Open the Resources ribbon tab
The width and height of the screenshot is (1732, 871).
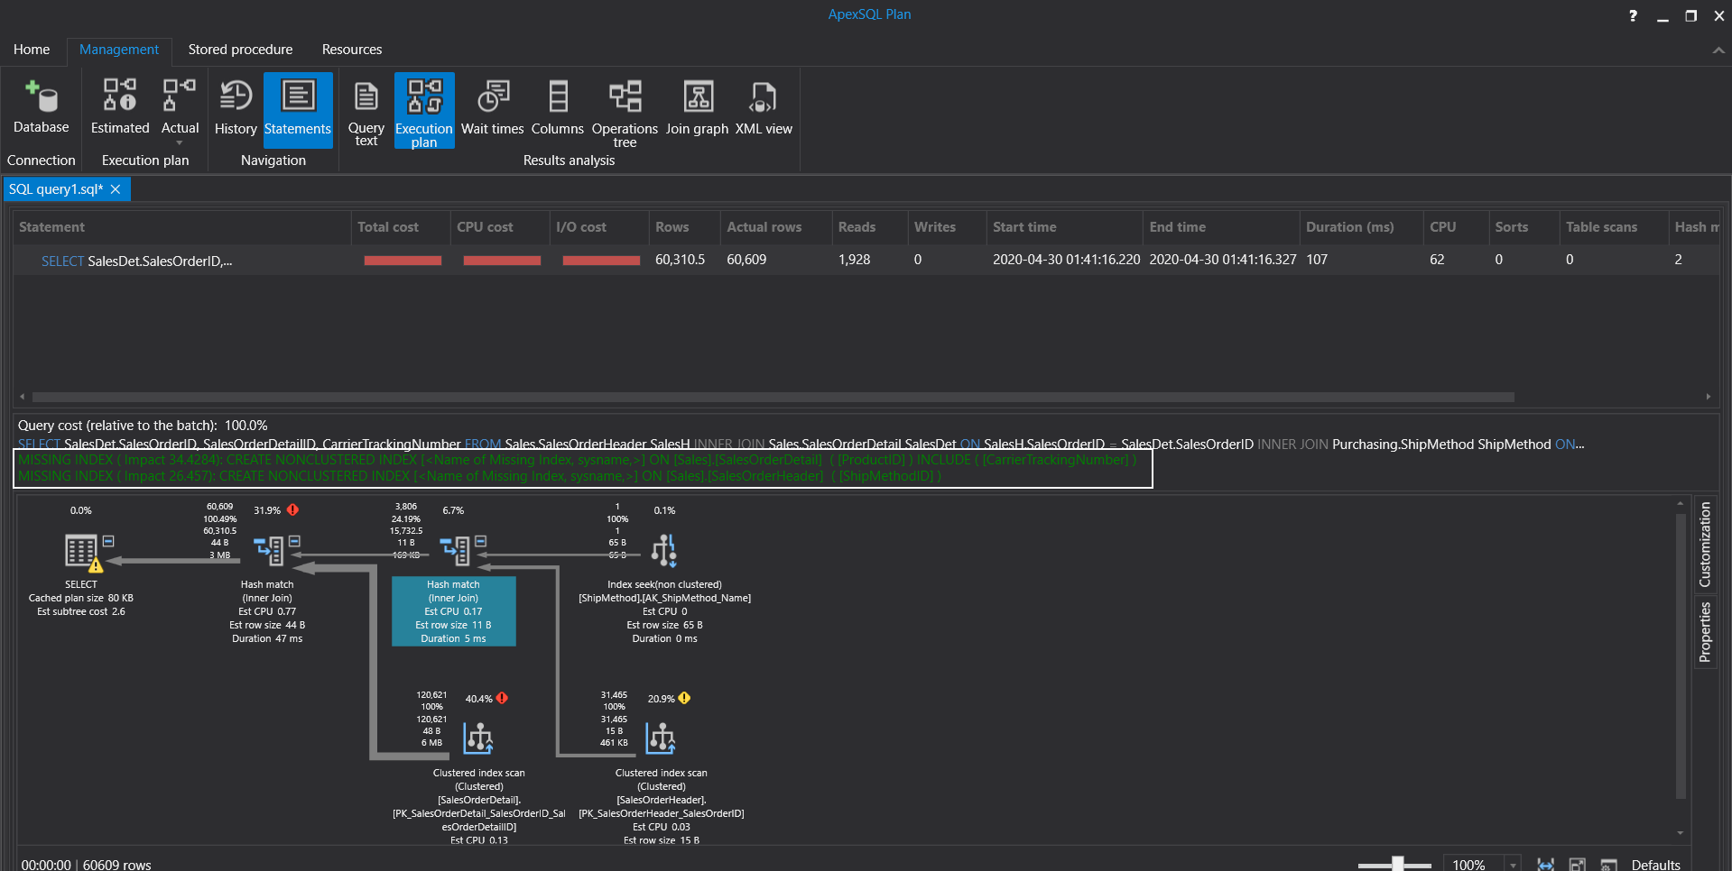pyautogui.click(x=352, y=50)
